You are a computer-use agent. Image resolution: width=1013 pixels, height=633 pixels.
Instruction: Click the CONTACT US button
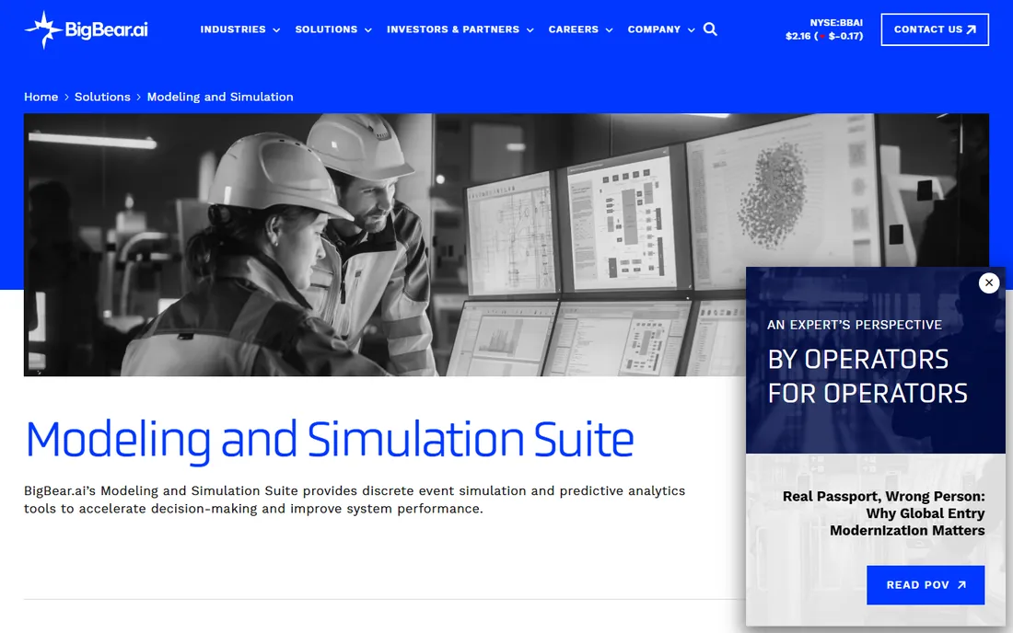(x=935, y=29)
